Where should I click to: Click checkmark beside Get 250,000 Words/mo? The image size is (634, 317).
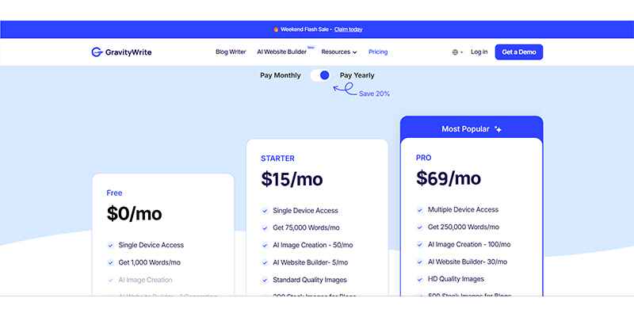click(x=420, y=227)
